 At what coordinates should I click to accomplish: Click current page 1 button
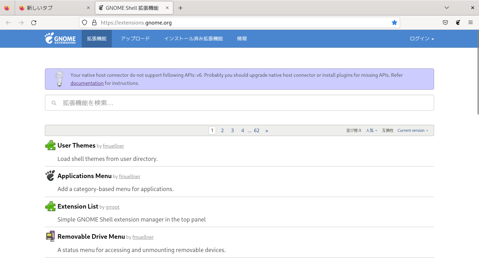(x=212, y=130)
